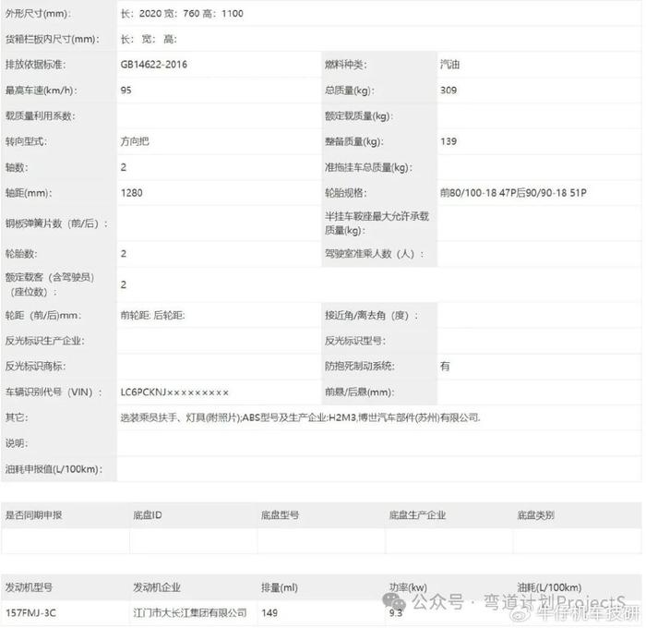Viewport: 646px width, 628px height.
Task: Select the 载质量利用系数 label
Action: 40,115
